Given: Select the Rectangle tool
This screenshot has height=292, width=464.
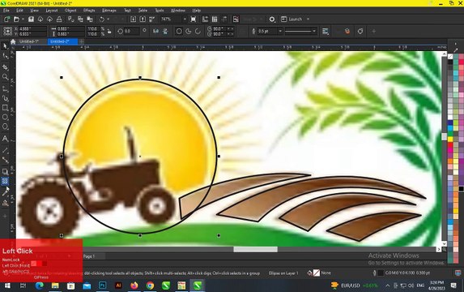Looking at the screenshot, I should coord(5,108).
